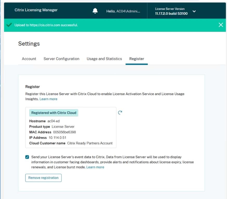
Task: Open the notifications bell icon
Action: [95, 11]
